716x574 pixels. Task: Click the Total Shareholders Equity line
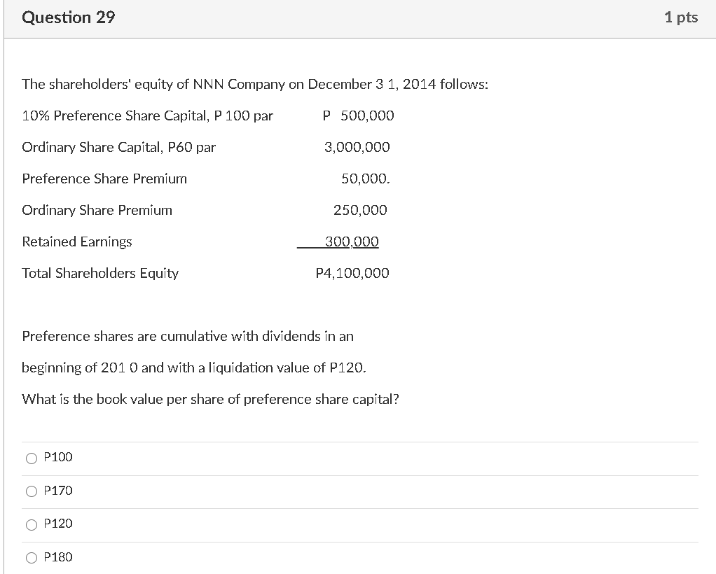(99, 273)
